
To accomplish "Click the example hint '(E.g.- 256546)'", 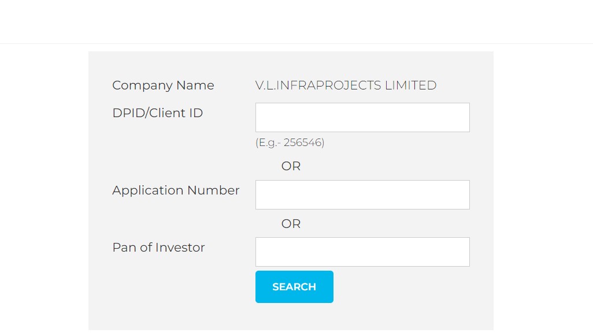I will pyautogui.click(x=290, y=143).
